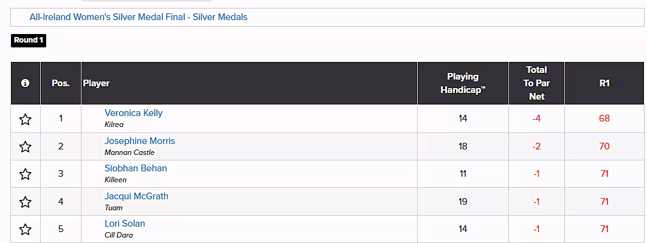This screenshot has height=243, width=647.
Task: Click Jacqui McGrath's name link
Action: coord(136,196)
